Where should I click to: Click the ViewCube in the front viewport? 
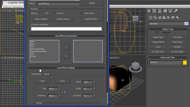tap(135, 19)
